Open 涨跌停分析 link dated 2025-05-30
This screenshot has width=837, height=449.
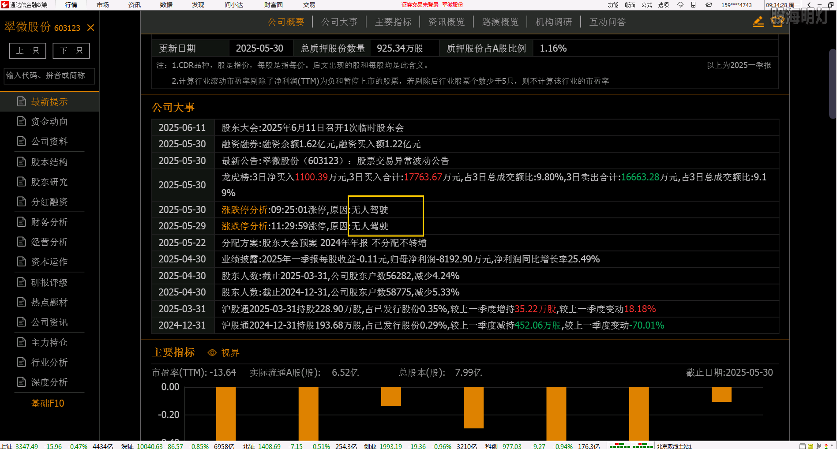tap(244, 210)
